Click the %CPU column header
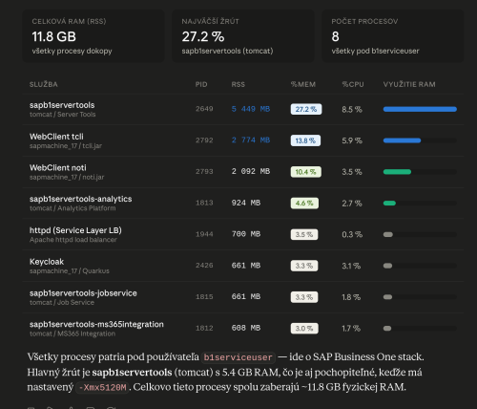Image resolution: width=477 pixels, height=409 pixels. point(353,84)
